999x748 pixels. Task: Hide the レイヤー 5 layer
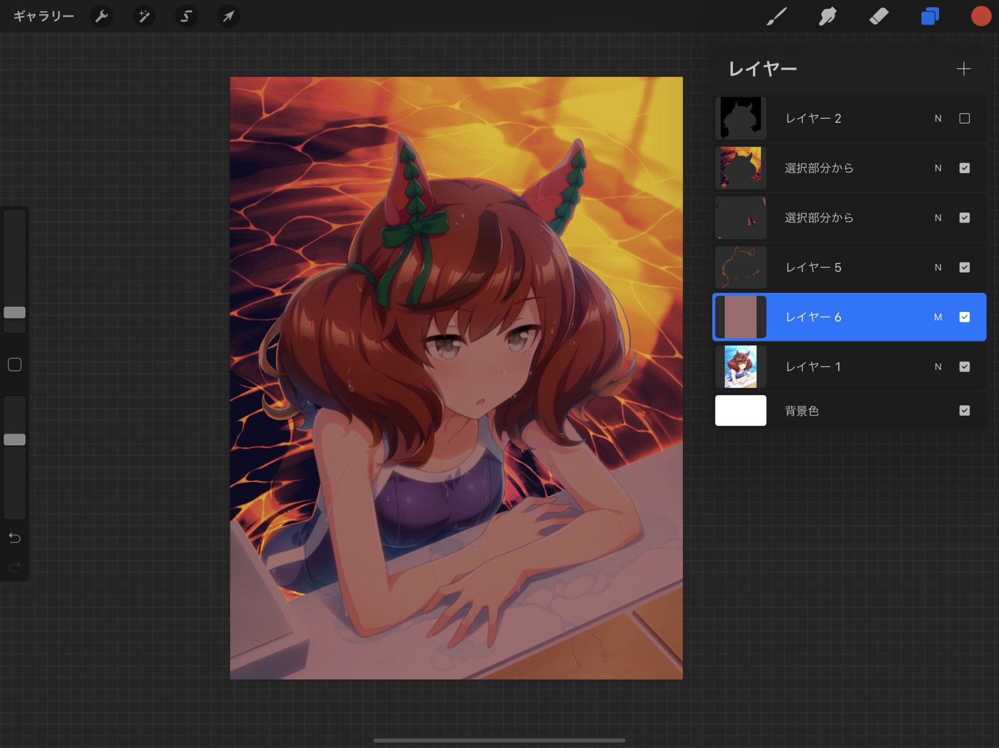coord(964,267)
